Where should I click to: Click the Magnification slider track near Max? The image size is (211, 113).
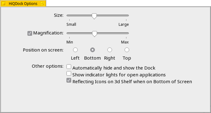click(x=125, y=33)
